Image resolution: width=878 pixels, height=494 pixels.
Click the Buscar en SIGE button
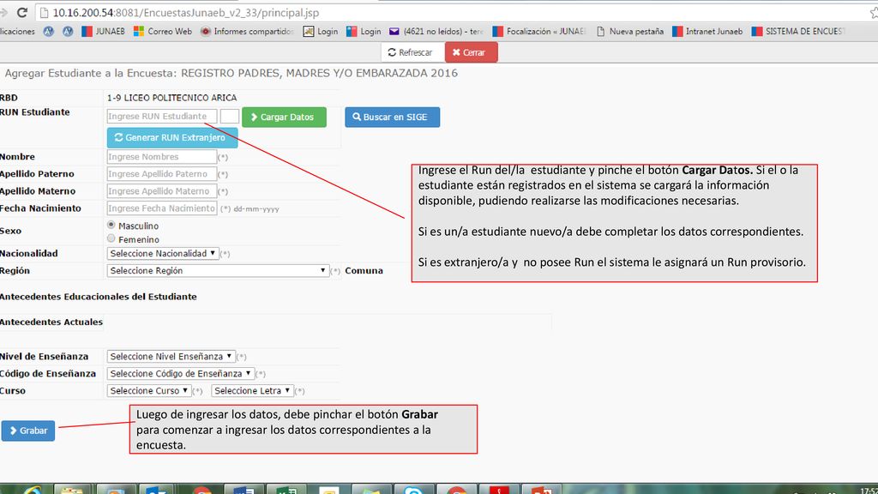(x=392, y=117)
